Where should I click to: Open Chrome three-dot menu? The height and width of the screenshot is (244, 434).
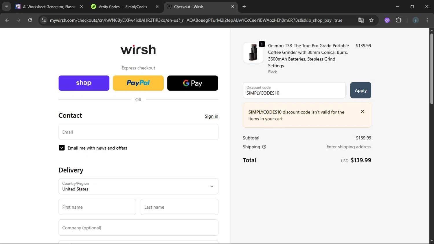tap(427, 20)
